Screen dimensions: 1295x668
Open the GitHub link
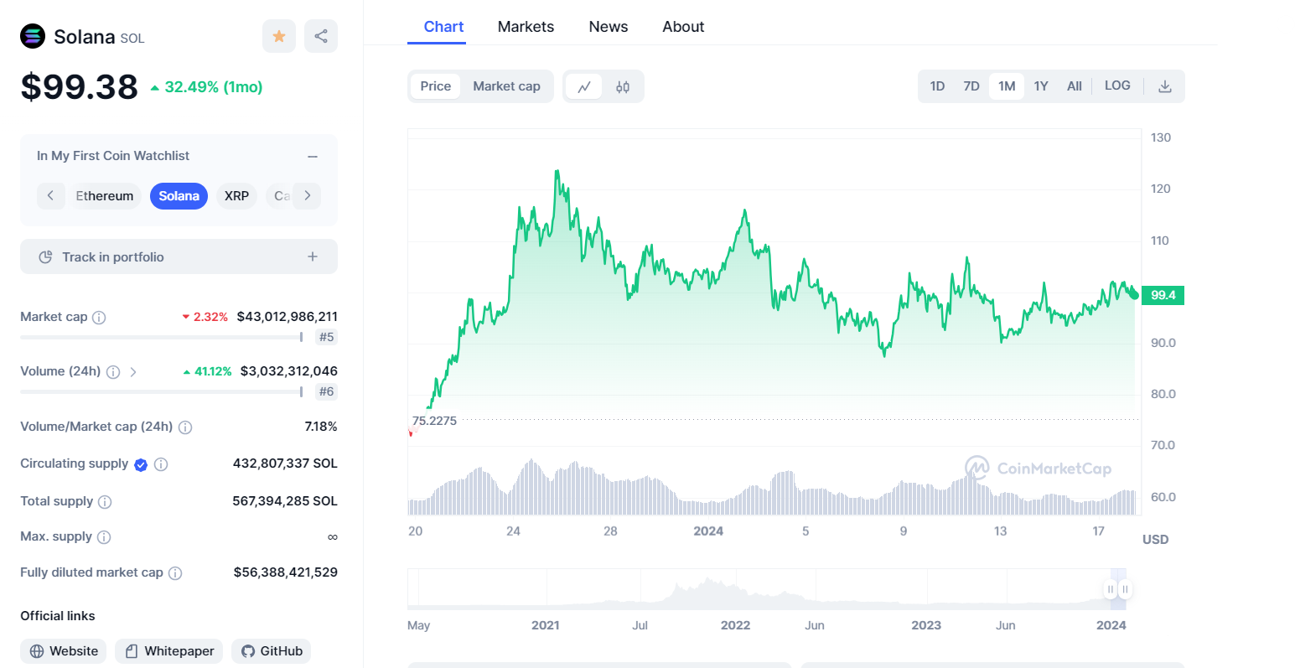pyautogui.click(x=272, y=651)
